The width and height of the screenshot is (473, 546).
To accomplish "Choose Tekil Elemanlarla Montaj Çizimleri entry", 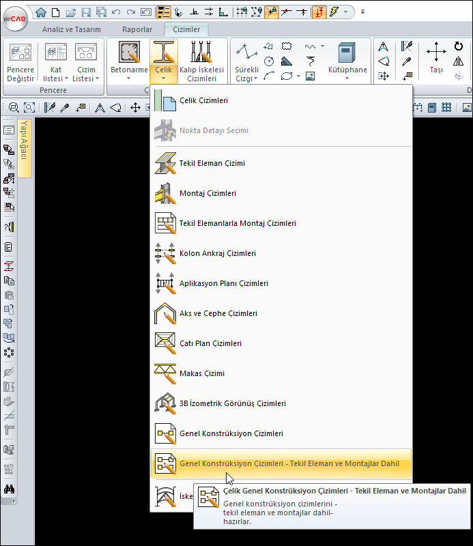I will [281, 223].
